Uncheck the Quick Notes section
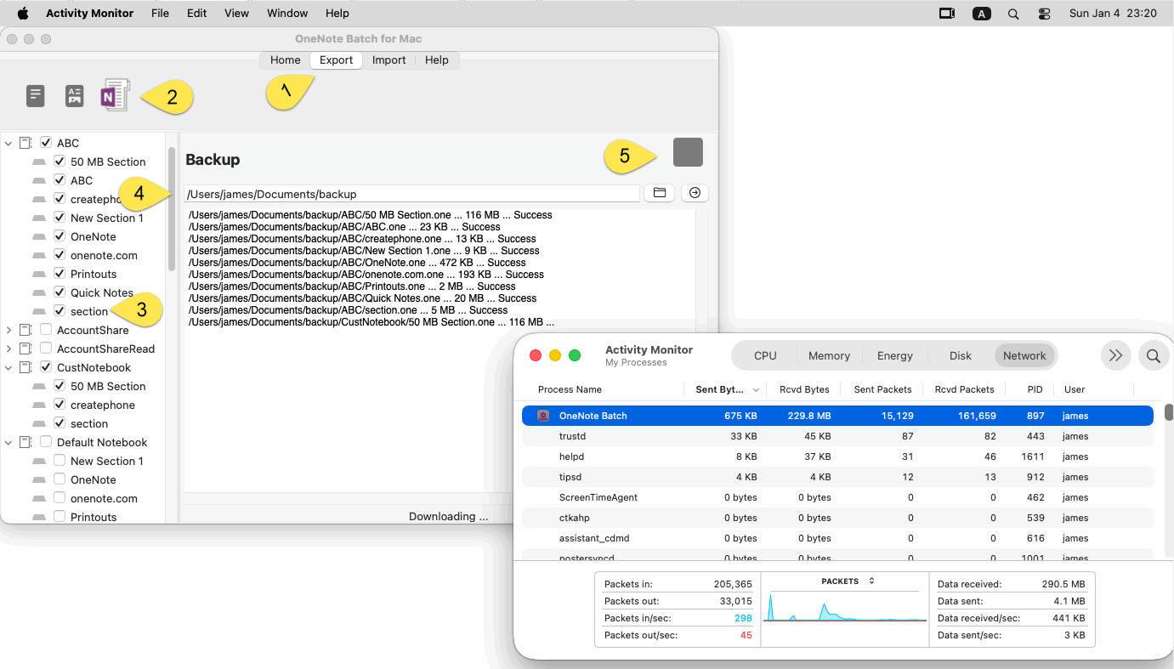Screen dimensions: 1174x669 (x=59, y=292)
